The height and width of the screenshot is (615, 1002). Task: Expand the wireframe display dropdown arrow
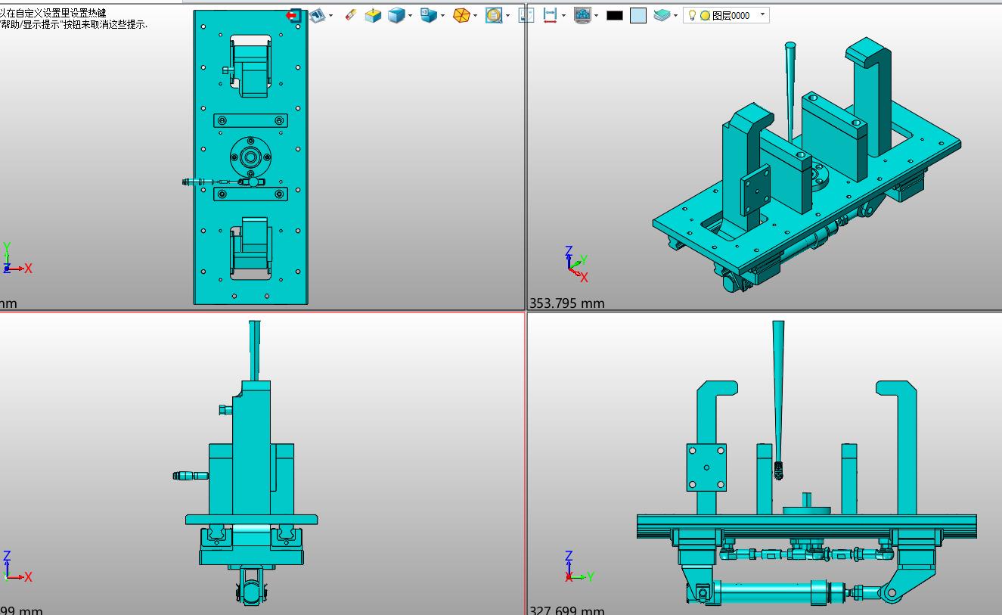click(475, 15)
